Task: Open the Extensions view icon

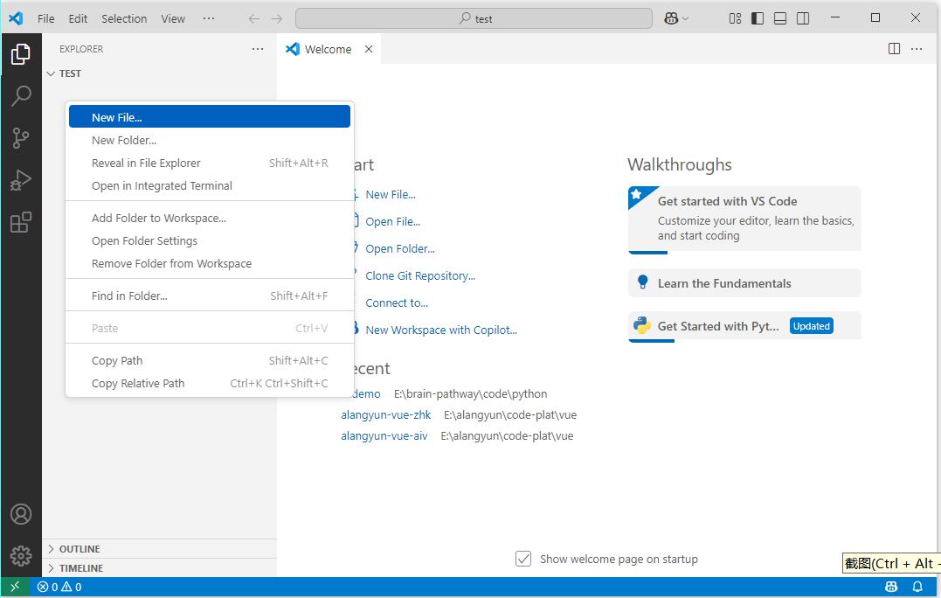Action: [x=21, y=222]
